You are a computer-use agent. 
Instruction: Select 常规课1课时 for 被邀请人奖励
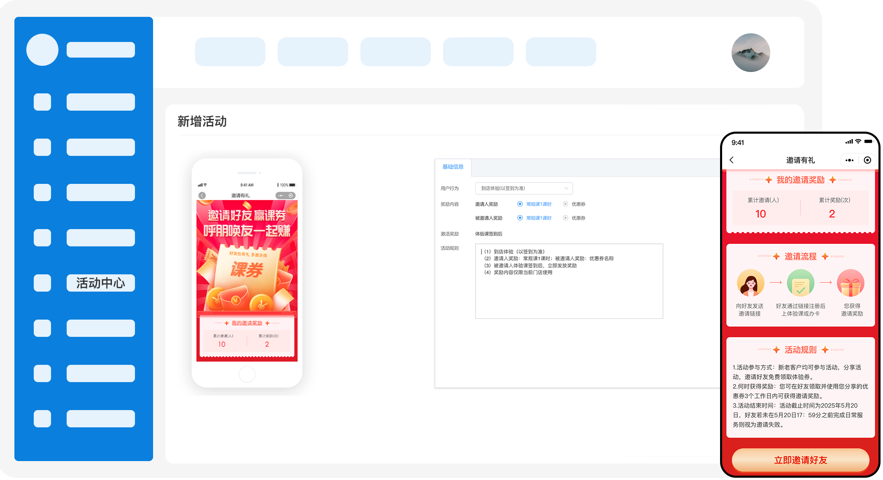click(x=520, y=218)
